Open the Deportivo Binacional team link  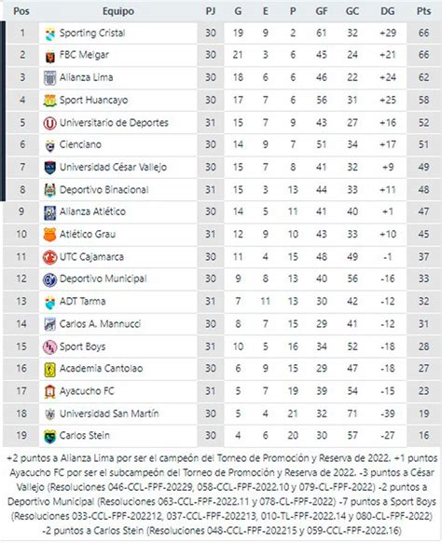click(104, 190)
